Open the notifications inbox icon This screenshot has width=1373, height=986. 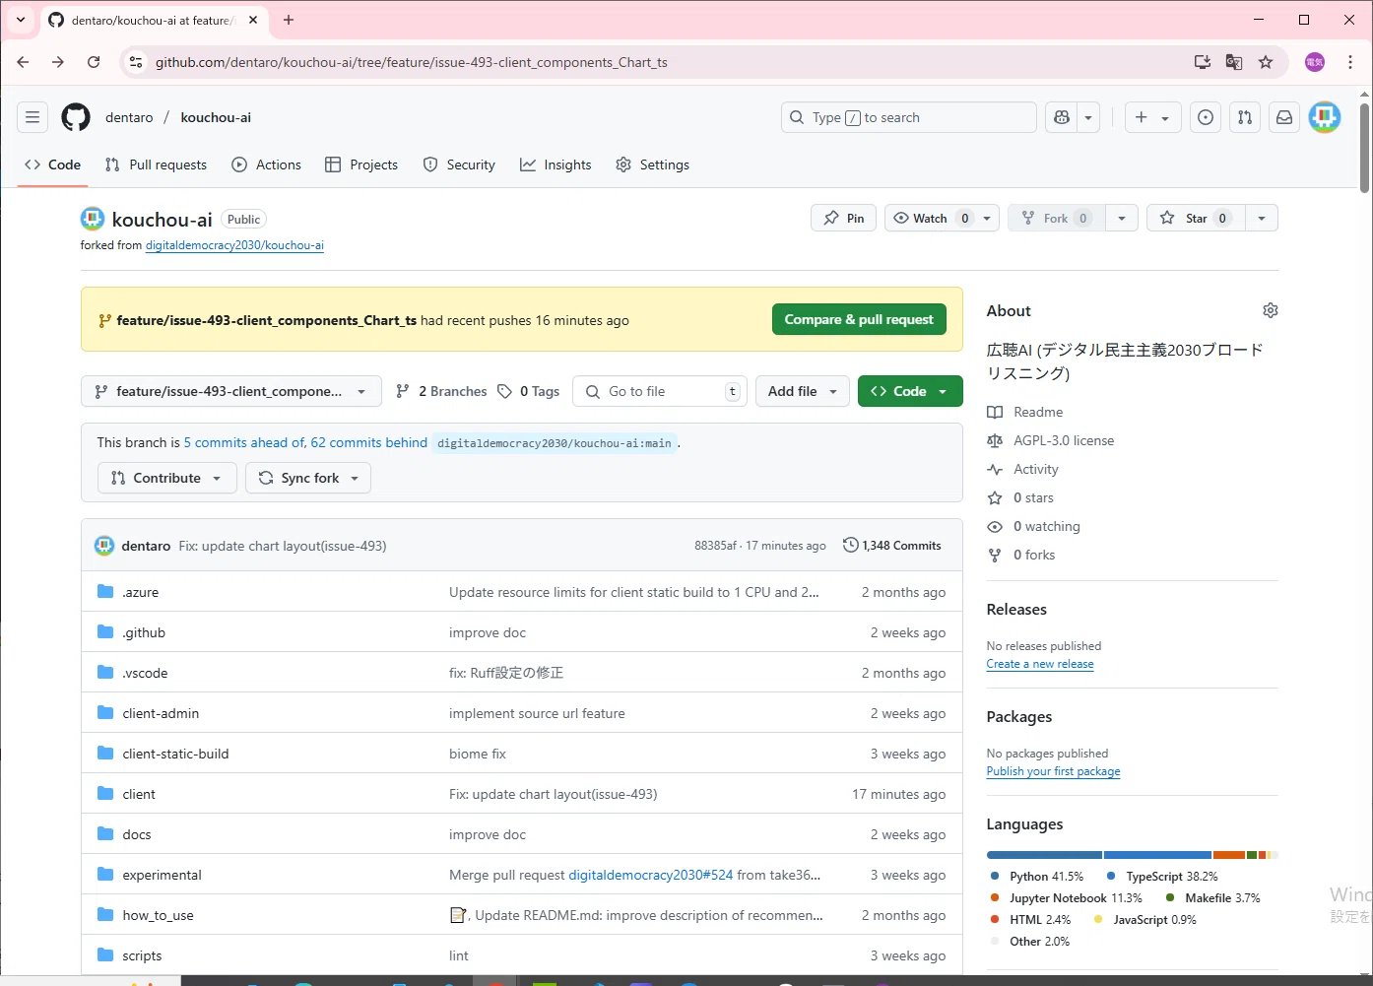[1284, 117]
